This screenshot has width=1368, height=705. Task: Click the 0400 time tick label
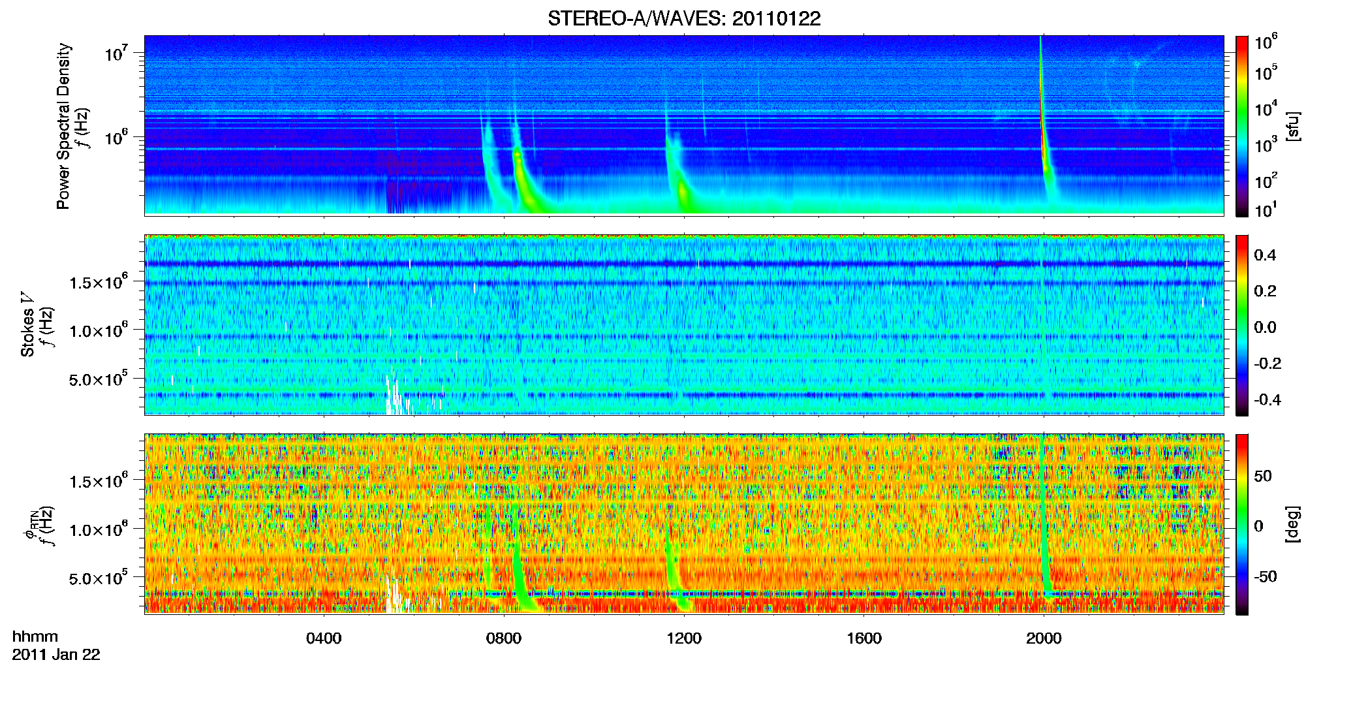click(324, 638)
